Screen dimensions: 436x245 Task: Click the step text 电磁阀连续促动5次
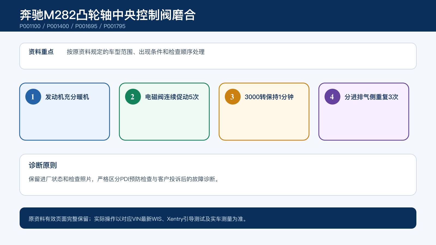pos(172,97)
